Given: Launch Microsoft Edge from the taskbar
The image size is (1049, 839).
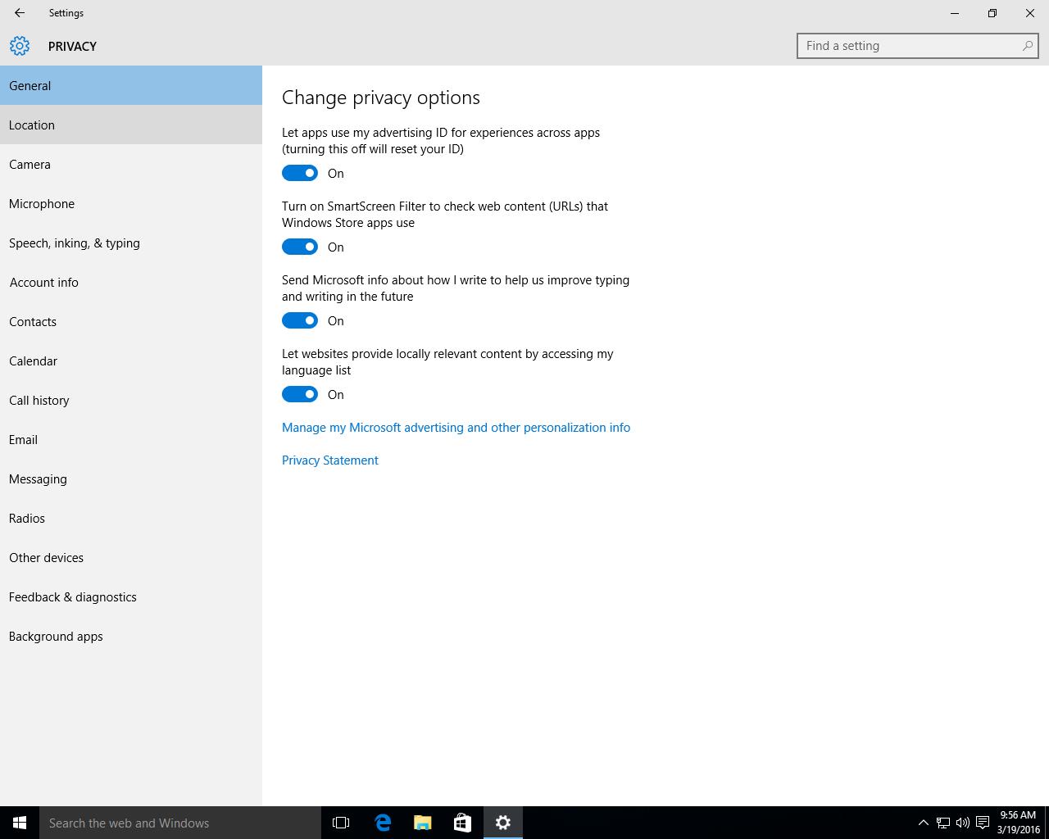Looking at the screenshot, I should click(383, 823).
